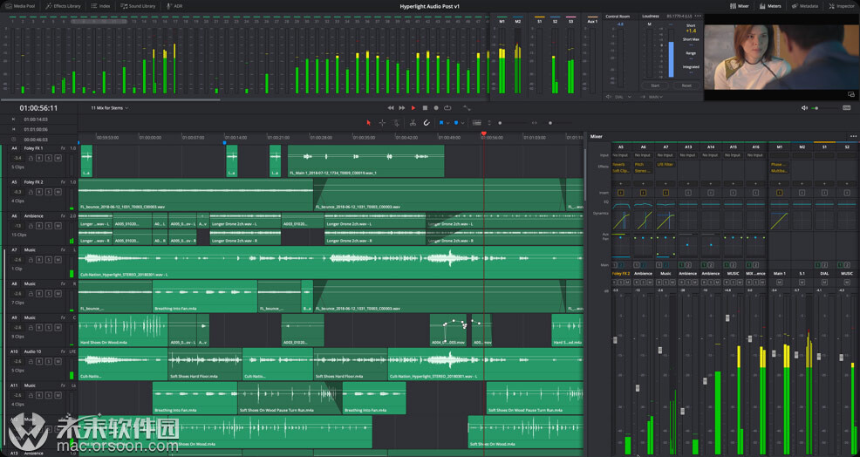
Task: Solo the A4 Foley FX 1 track
Action: [48, 158]
